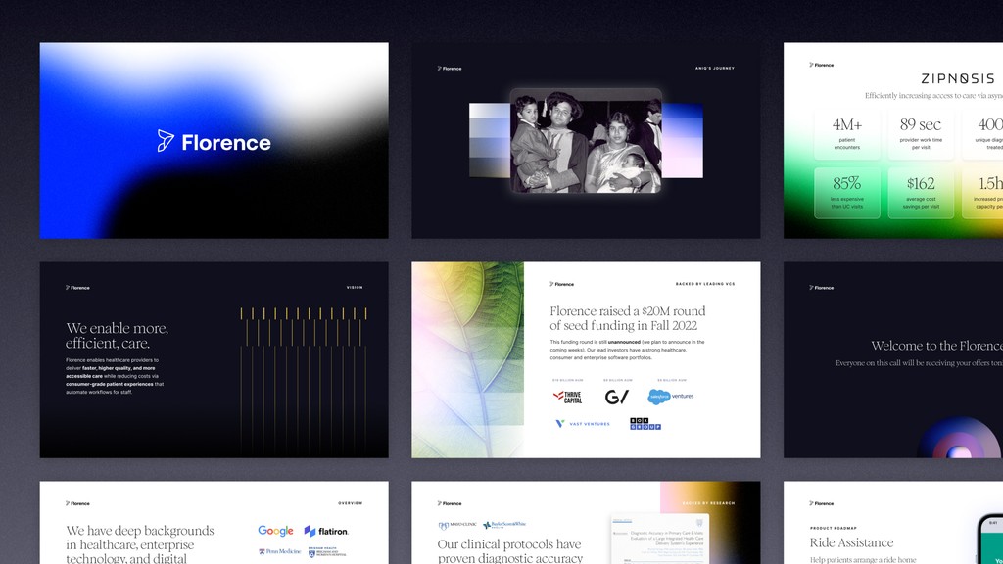Select the Vast Ventures logo
The height and width of the screenshot is (564, 1003).
(x=582, y=423)
